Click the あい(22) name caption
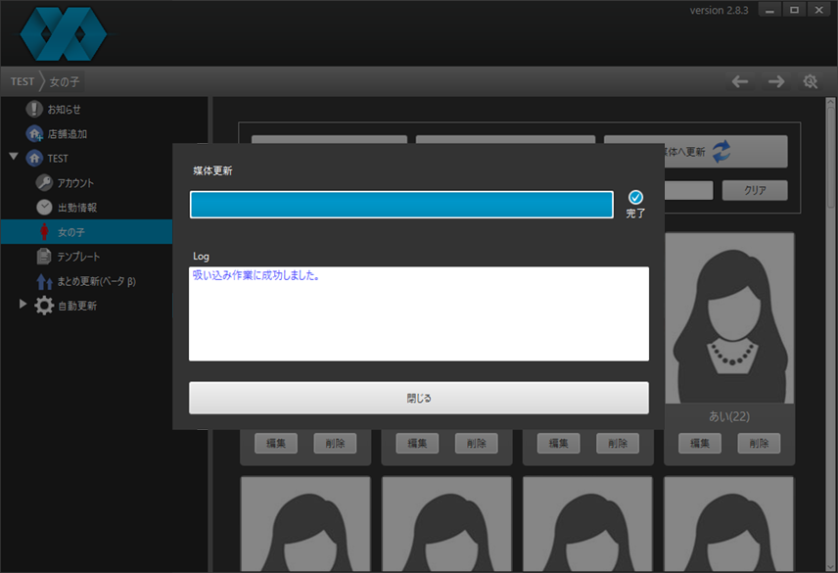The image size is (838, 573). [729, 416]
